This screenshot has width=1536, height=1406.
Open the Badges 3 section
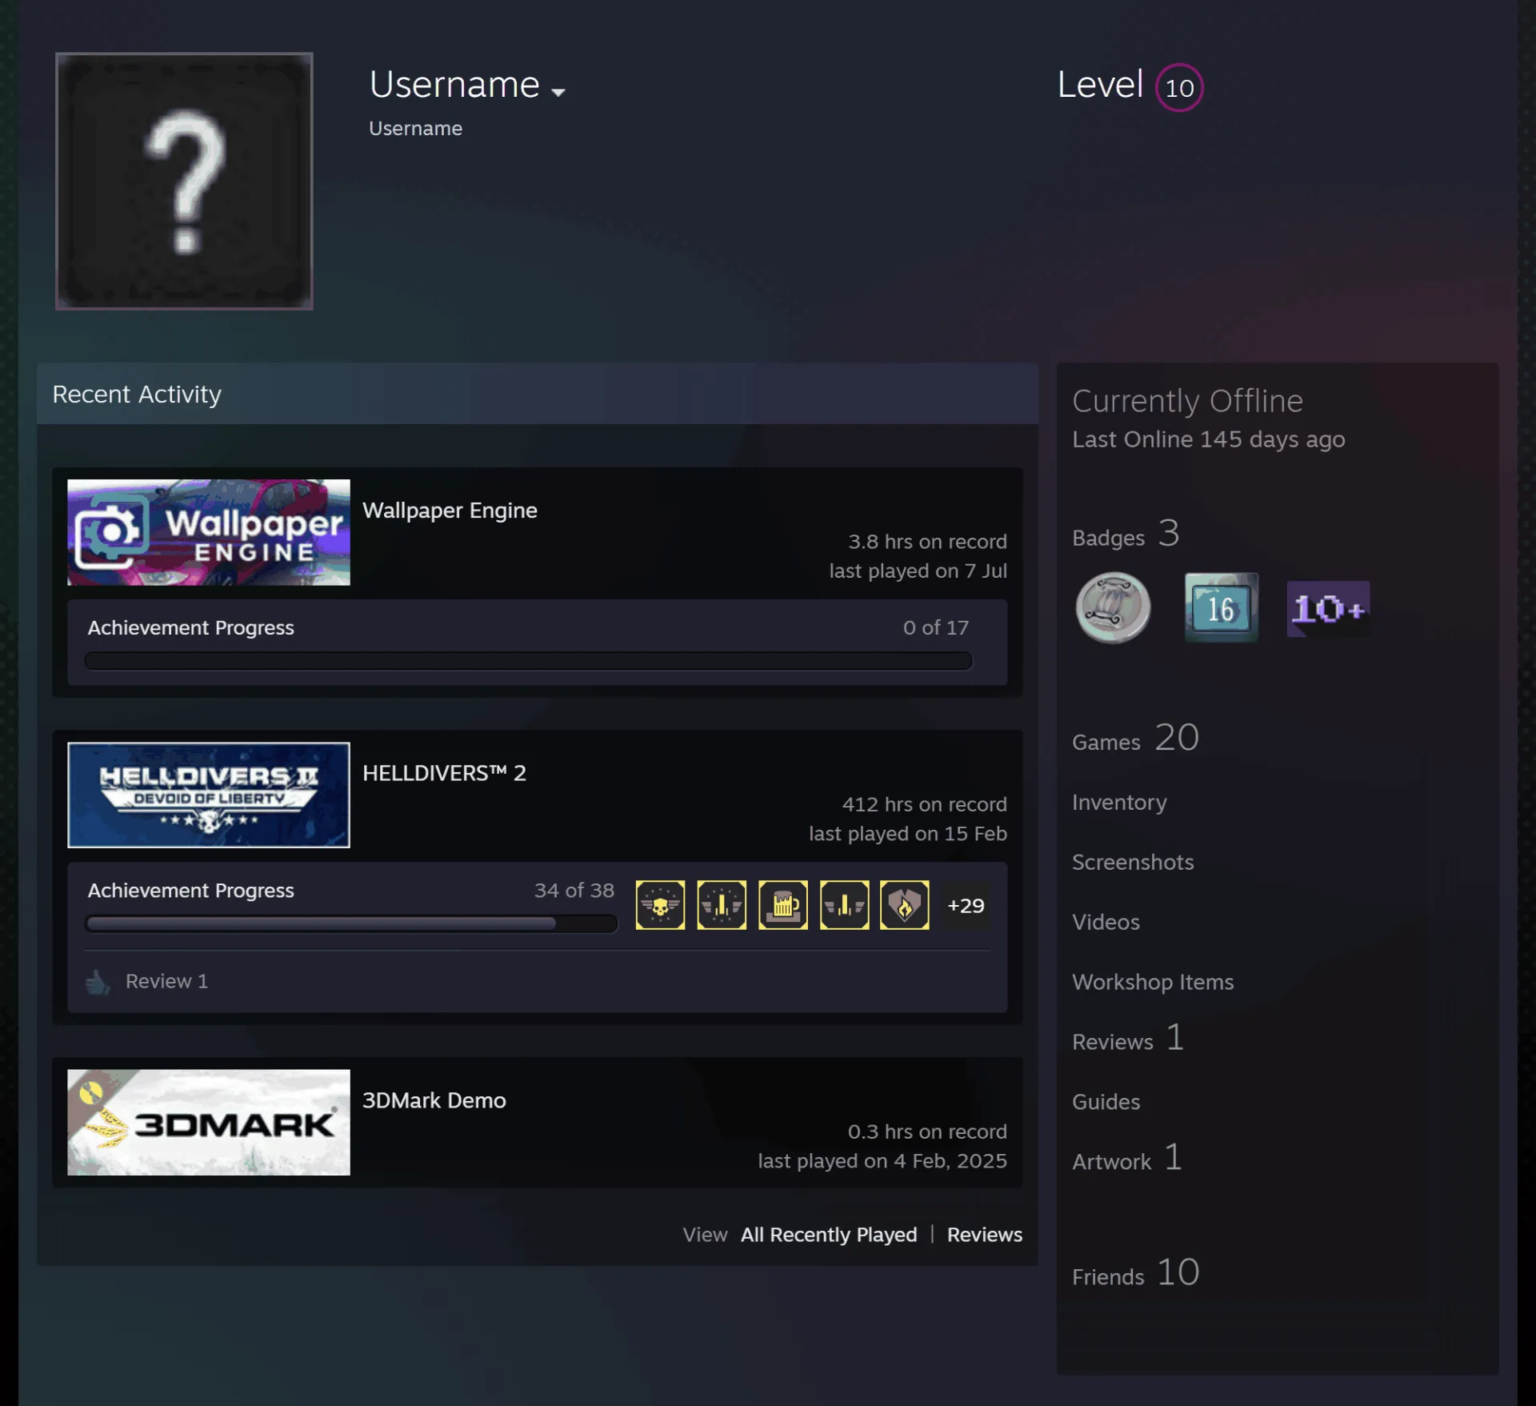1126,535
